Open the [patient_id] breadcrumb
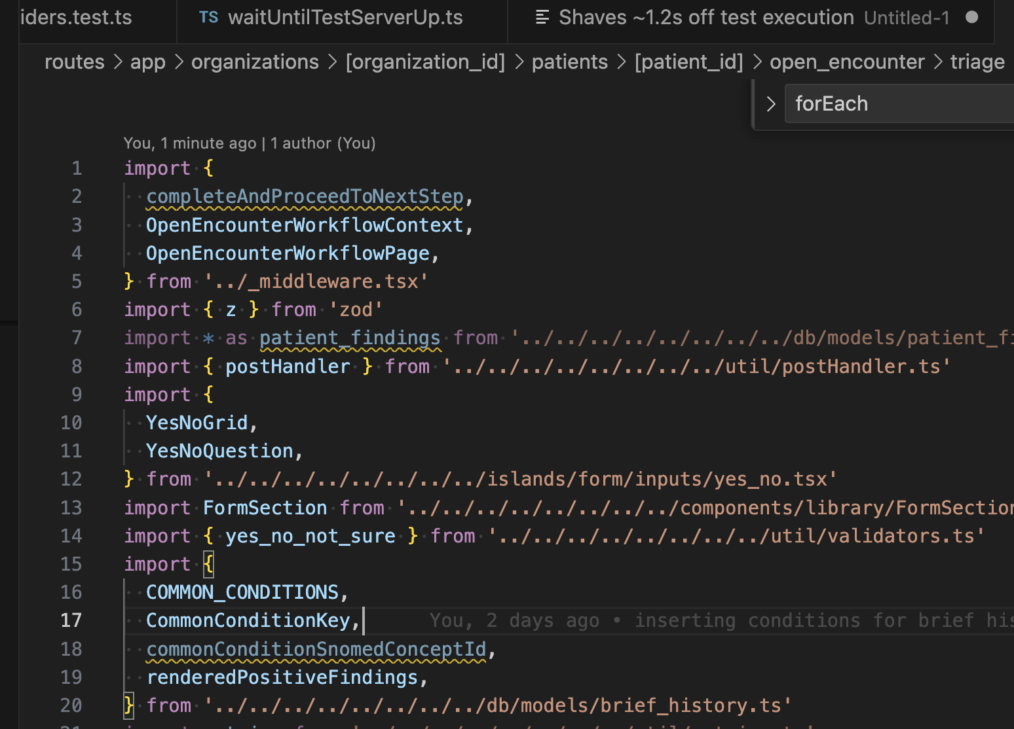This screenshot has height=729, width=1014. pos(688,62)
